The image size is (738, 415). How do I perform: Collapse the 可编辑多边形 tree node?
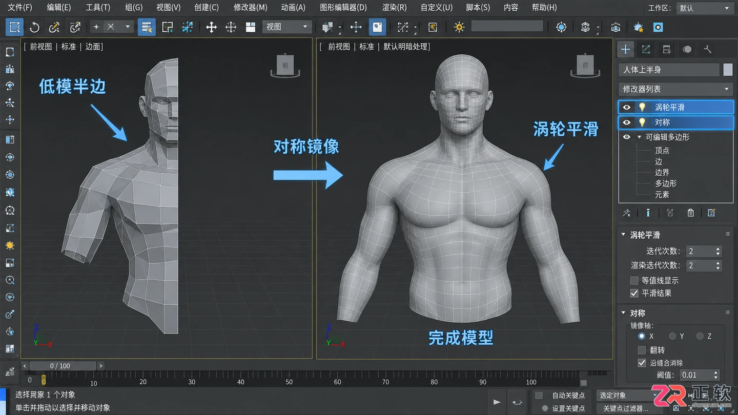pos(639,137)
